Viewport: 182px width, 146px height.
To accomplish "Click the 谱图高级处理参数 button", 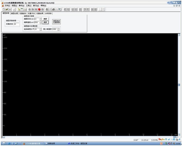I will [57, 22].
